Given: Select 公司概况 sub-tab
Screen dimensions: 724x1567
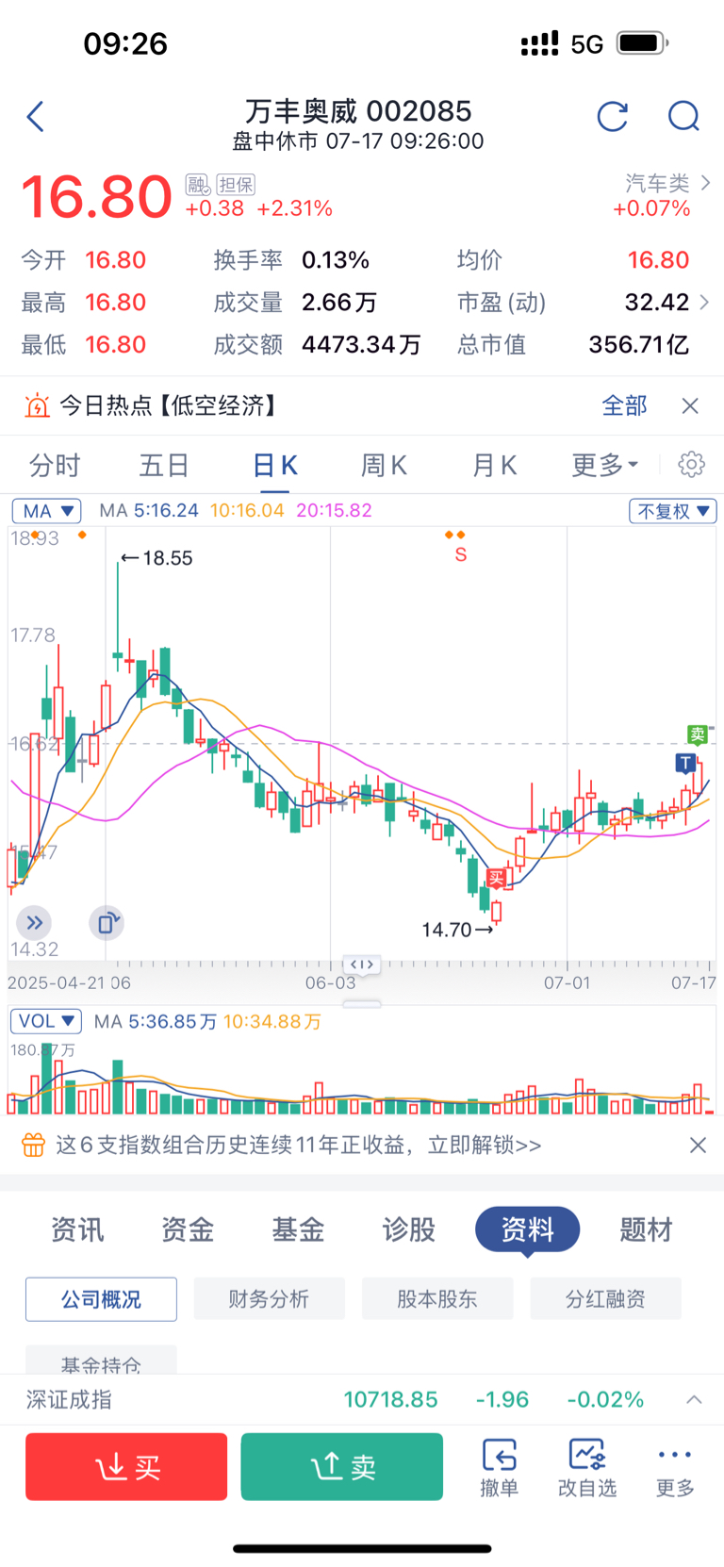Looking at the screenshot, I should coord(101,1299).
